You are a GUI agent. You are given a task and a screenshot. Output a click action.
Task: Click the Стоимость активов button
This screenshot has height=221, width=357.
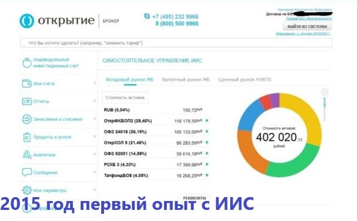(125, 98)
